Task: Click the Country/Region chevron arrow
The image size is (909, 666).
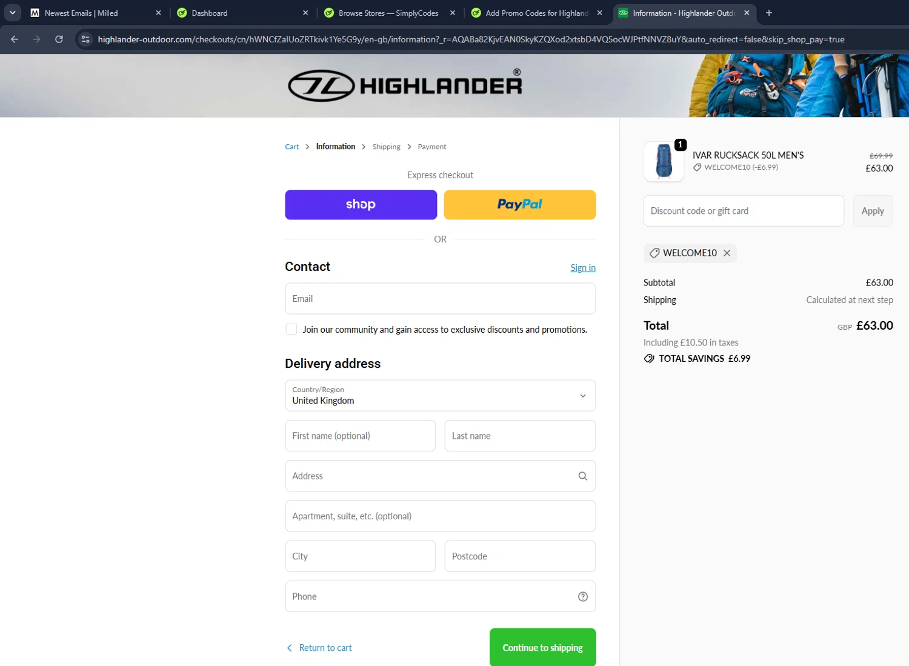Action: point(582,396)
